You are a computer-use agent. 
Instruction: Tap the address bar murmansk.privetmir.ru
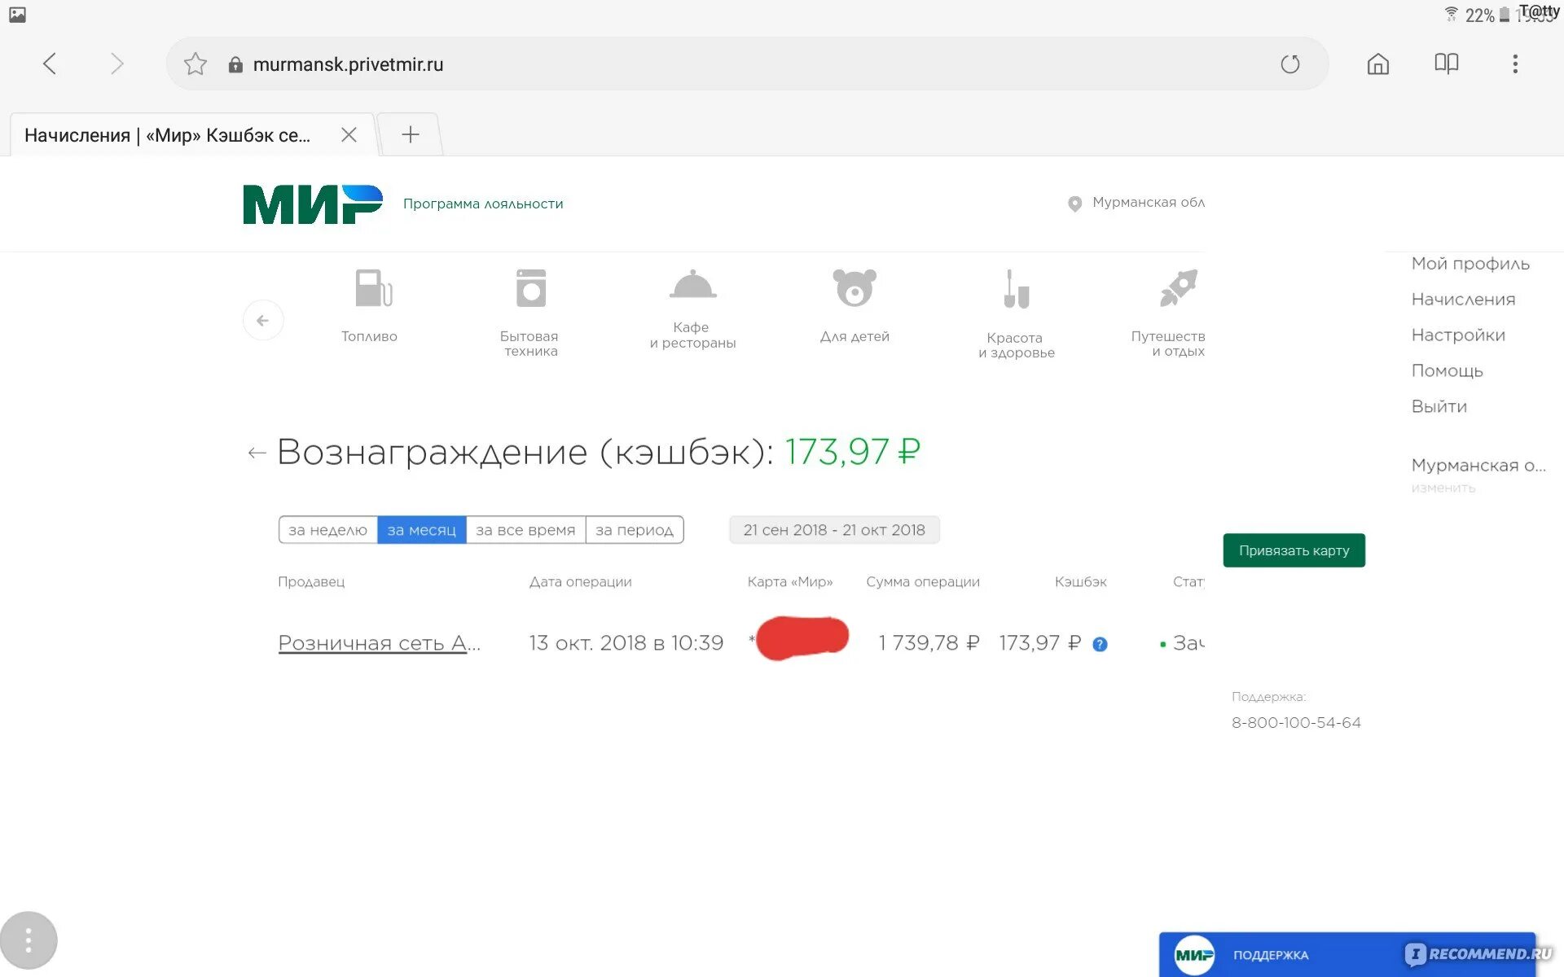coord(748,64)
